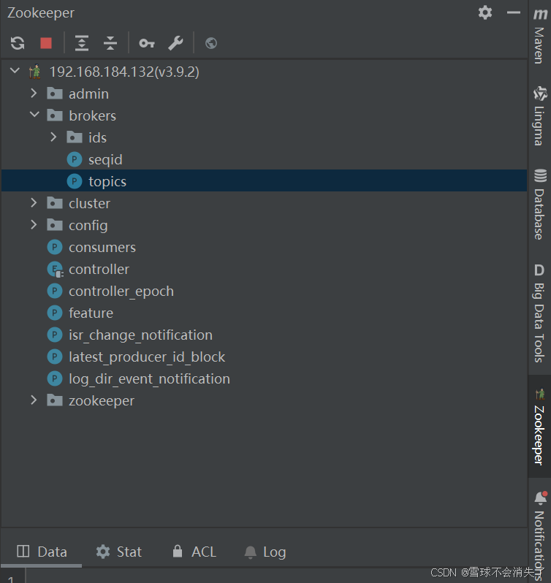Select the latest_producer_id_block node
Viewport: 551px width, 583px height.
(x=147, y=357)
